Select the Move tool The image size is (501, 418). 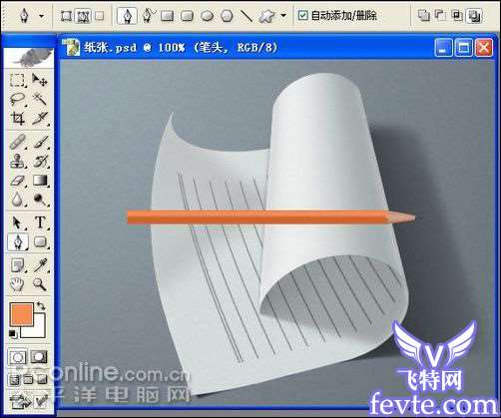tap(40, 80)
